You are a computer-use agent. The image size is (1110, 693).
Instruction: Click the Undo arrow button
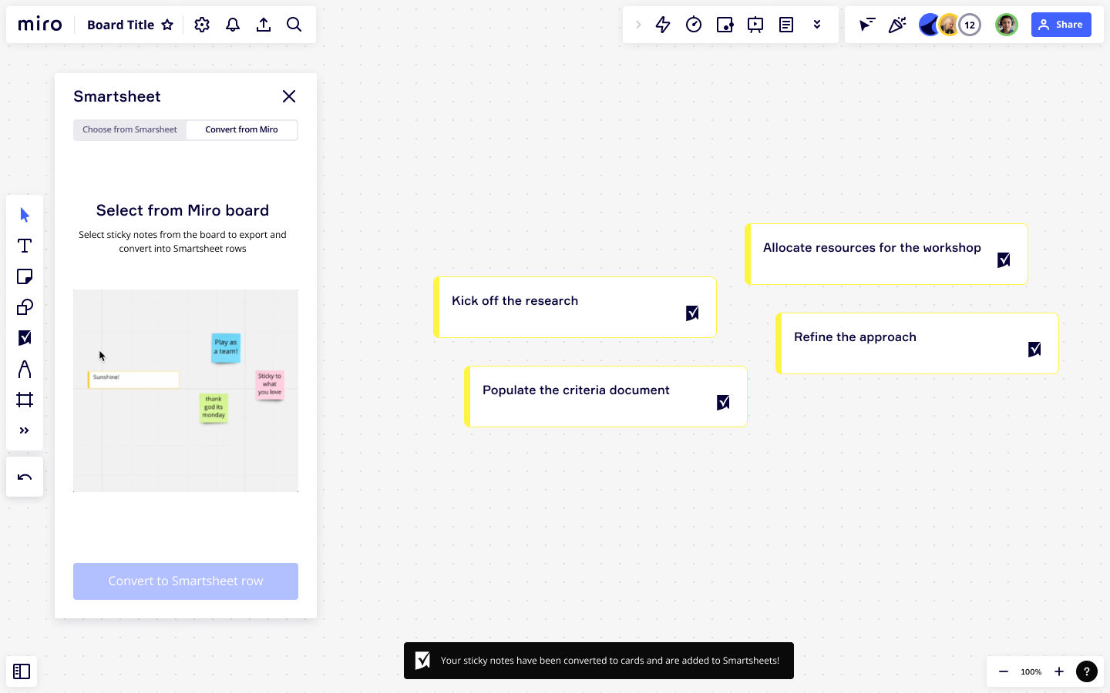tap(25, 477)
